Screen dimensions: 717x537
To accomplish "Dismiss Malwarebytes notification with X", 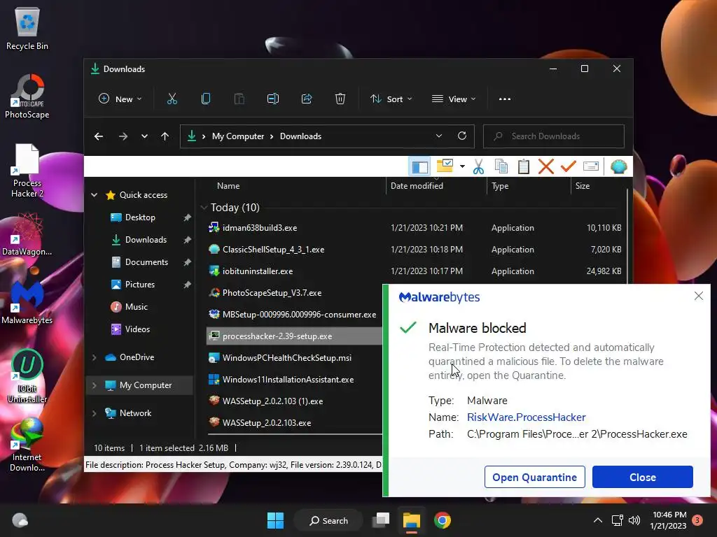I will coord(698,296).
